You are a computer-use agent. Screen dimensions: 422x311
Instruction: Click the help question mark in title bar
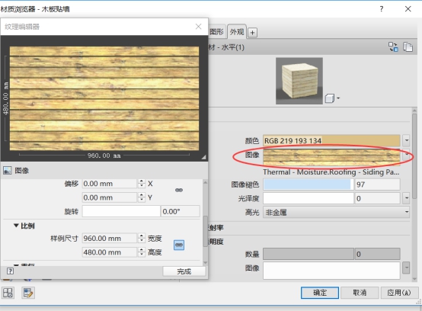382,9
